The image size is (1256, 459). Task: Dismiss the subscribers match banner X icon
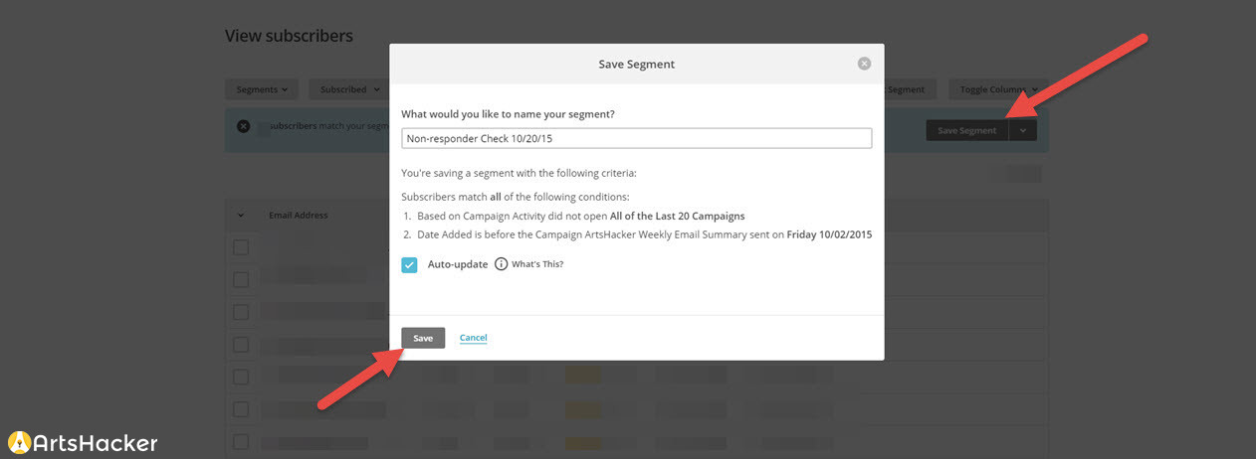coord(244,126)
